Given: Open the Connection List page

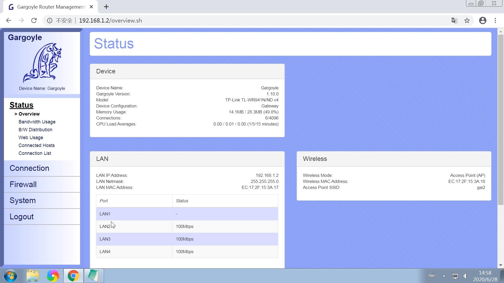Looking at the screenshot, I should [35, 153].
